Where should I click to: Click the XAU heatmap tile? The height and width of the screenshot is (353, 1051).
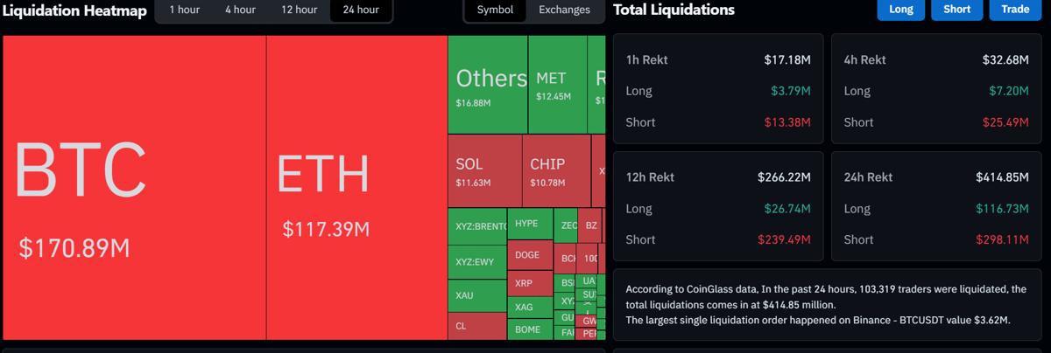pyautogui.click(x=476, y=295)
